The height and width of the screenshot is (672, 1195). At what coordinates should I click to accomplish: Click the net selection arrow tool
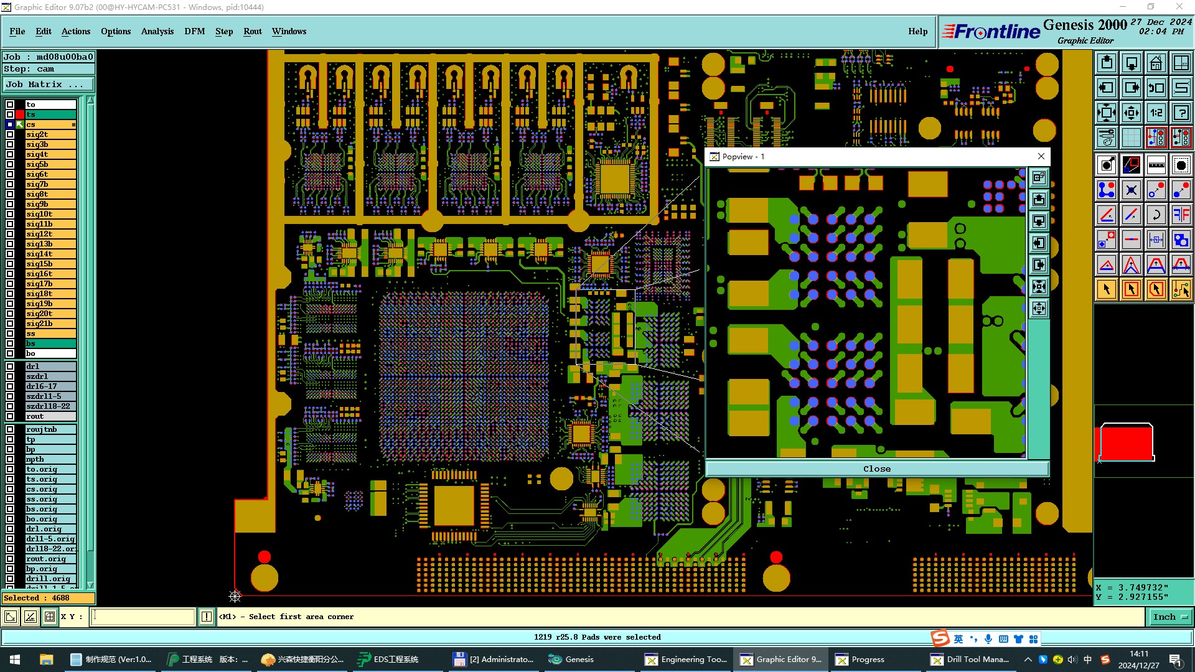coord(1181,289)
